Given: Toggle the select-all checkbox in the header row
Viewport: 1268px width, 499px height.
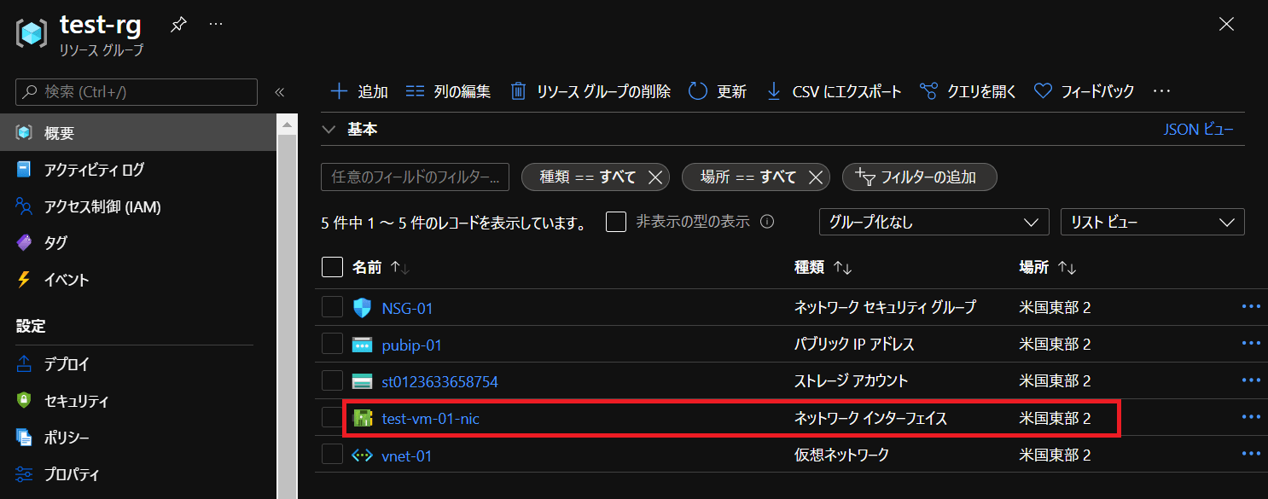Looking at the screenshot, I should [x=332, y=267].
